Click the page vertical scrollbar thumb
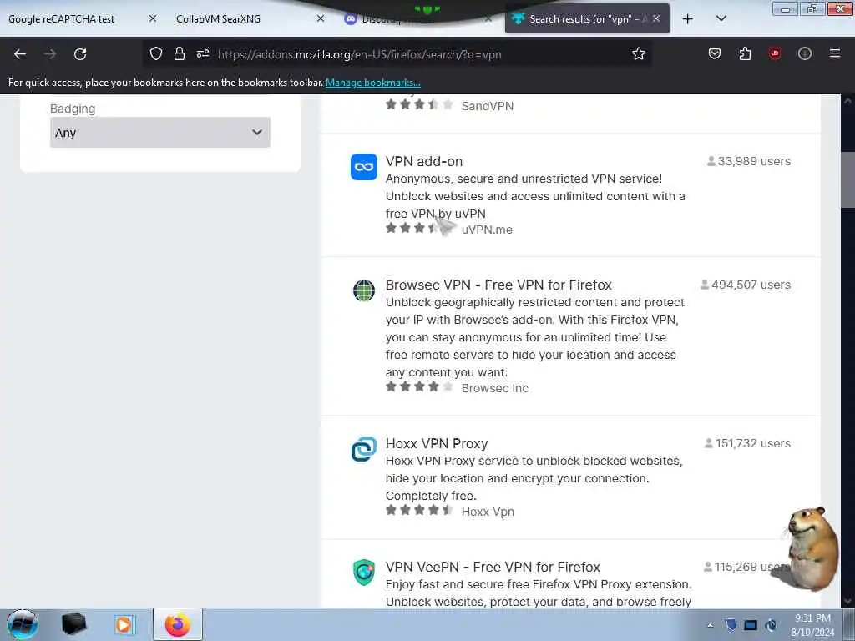Viewport: 855px width, 641px height. (847, 180)
